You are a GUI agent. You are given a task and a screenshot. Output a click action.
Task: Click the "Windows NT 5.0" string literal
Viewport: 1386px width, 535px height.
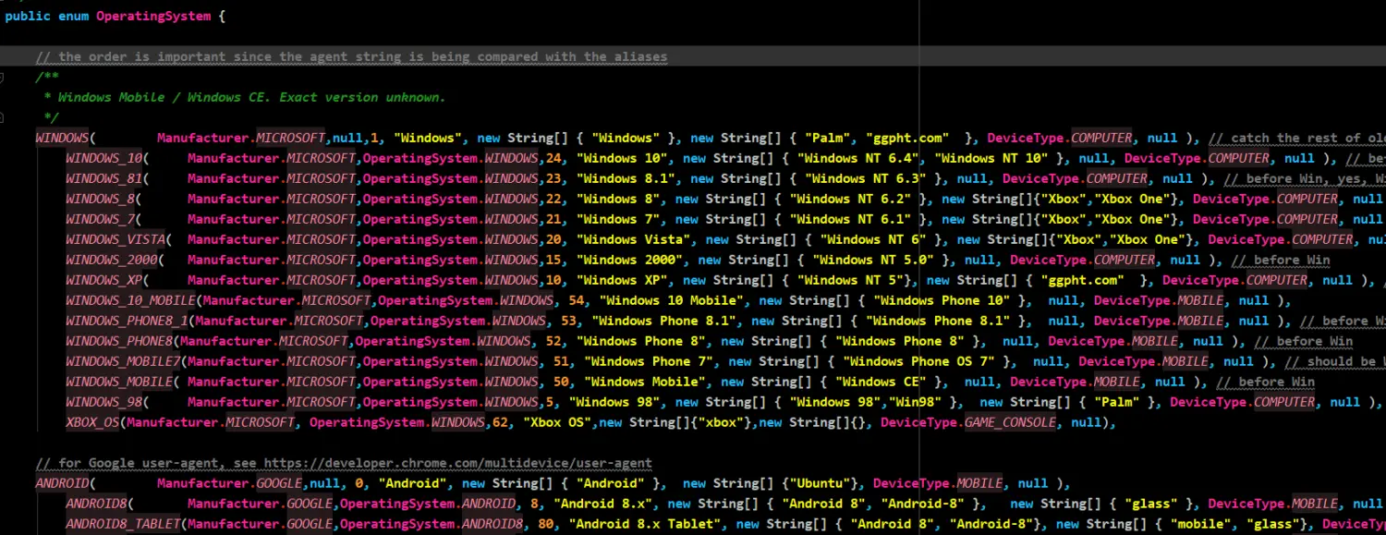[x=873, y=260]
